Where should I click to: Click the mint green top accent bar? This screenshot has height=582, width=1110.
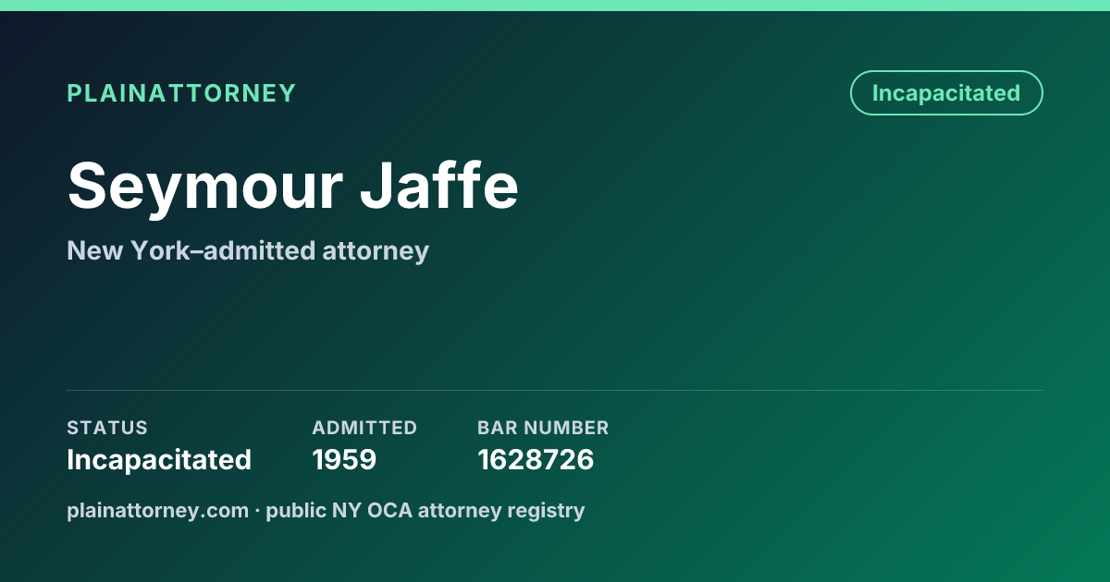555,6
